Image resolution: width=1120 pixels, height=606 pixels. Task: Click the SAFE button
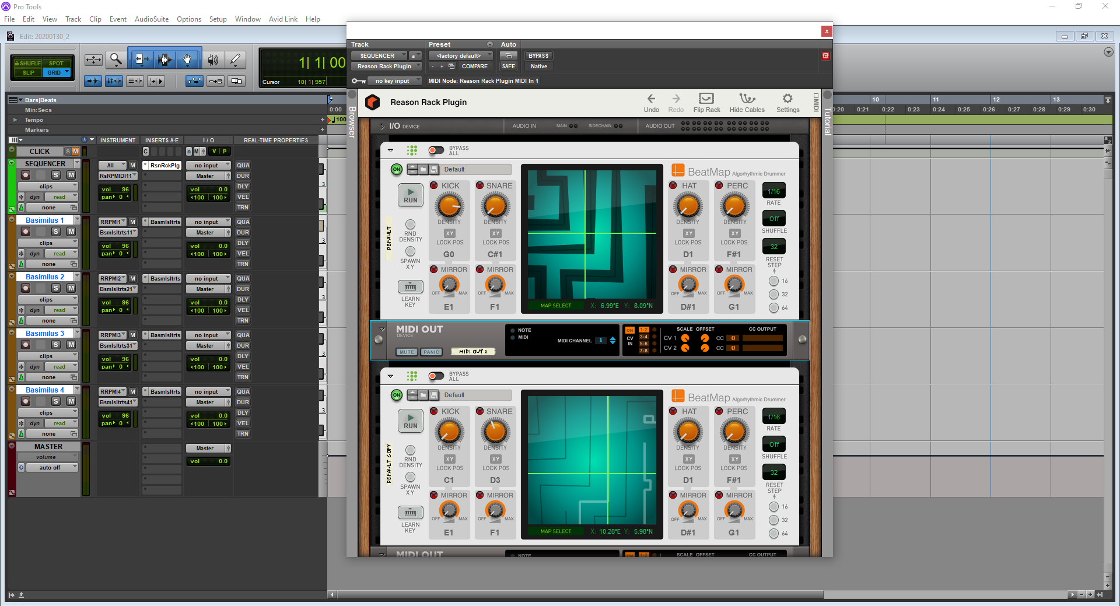[x=508, y=66]
